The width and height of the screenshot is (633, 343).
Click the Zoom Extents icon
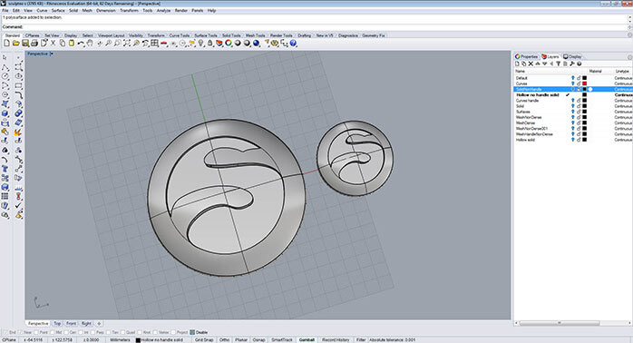(x=127, y=44)
